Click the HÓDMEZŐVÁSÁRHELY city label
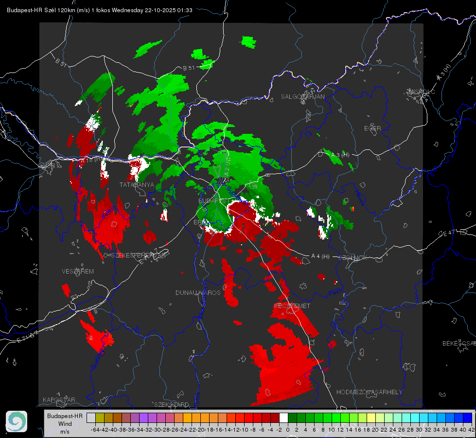 click(x=369, y=392)
